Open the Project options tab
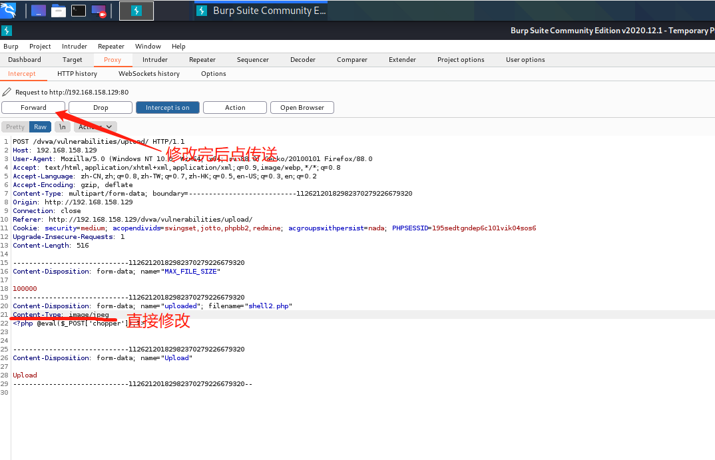The image size is (715, 460). (461, 60)
